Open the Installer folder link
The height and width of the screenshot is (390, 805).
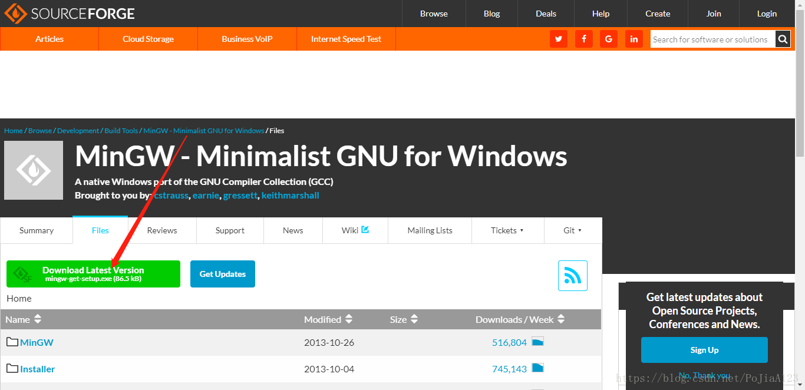coord(38,369)
